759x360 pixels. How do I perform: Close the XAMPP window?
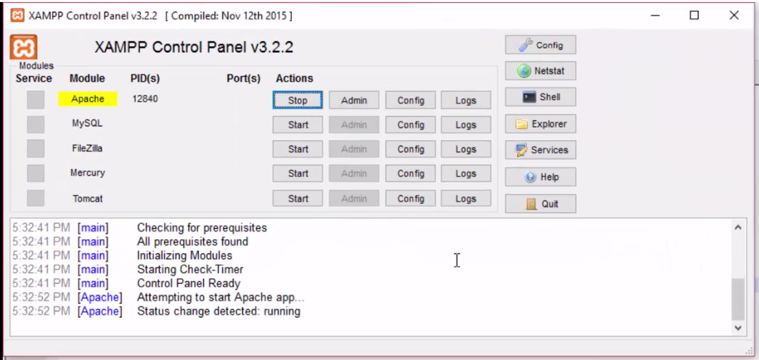(734, 16)
